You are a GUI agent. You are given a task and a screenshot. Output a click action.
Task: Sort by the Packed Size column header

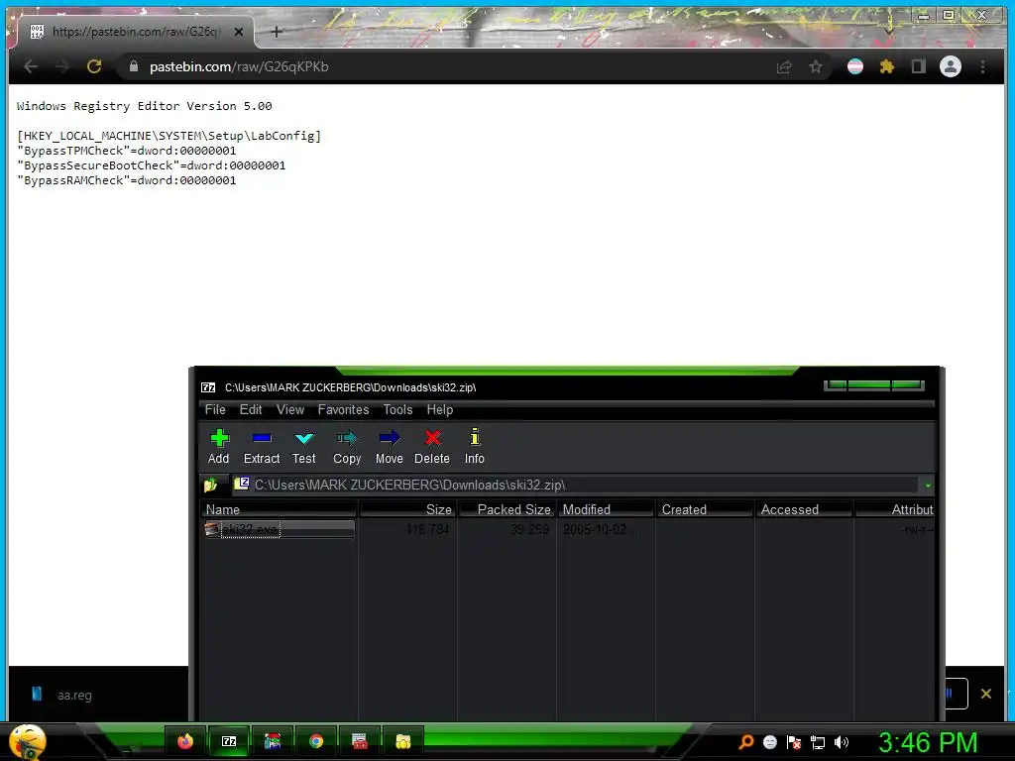[507, 509]
